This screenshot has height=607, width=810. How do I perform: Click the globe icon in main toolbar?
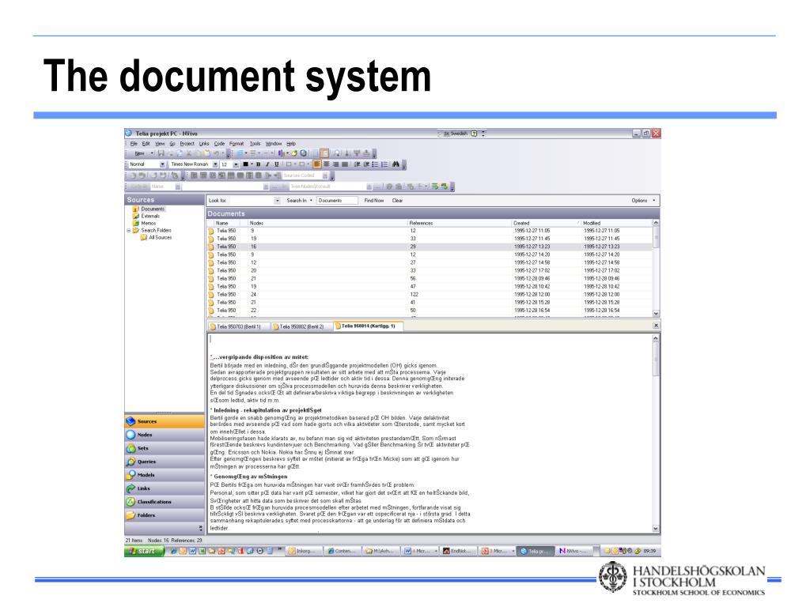pyautogui.click(x=304, y=153)
